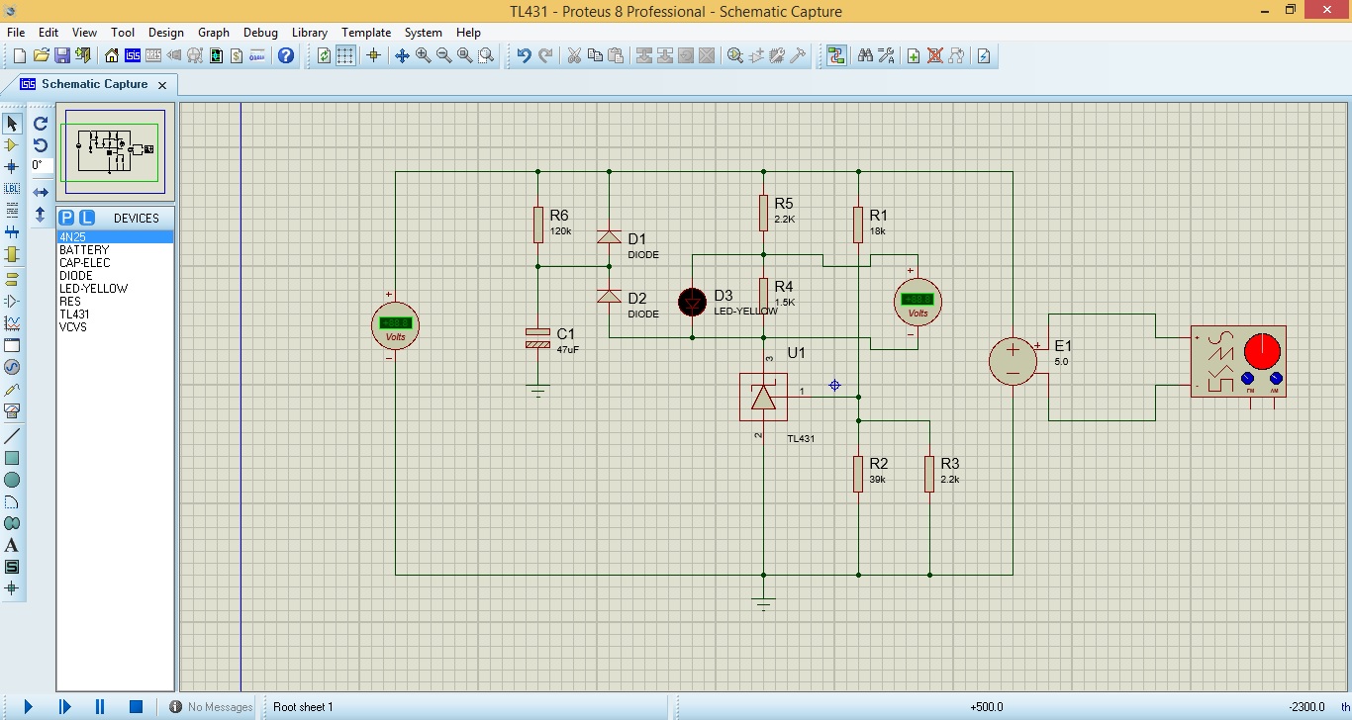Open the Debug menu

pos(260,33)
